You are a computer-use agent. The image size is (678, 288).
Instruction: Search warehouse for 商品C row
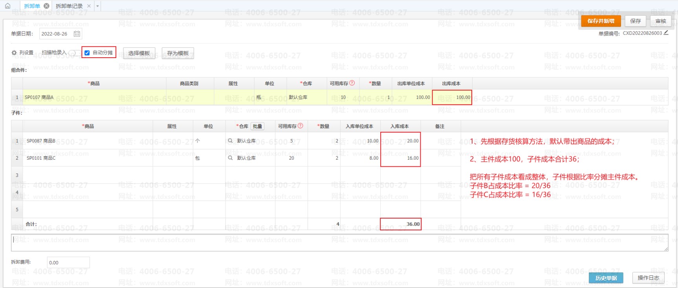(230, 158)
